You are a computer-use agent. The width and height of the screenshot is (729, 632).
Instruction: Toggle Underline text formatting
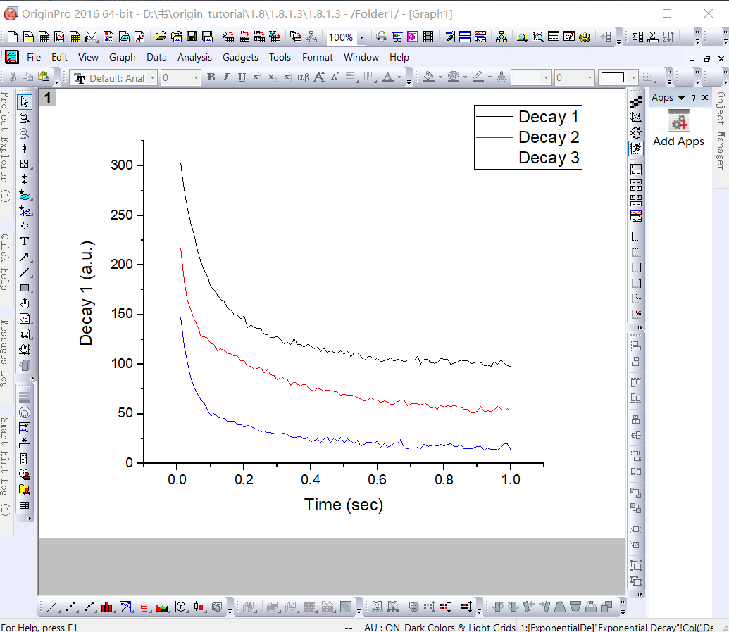coord(242,77)
